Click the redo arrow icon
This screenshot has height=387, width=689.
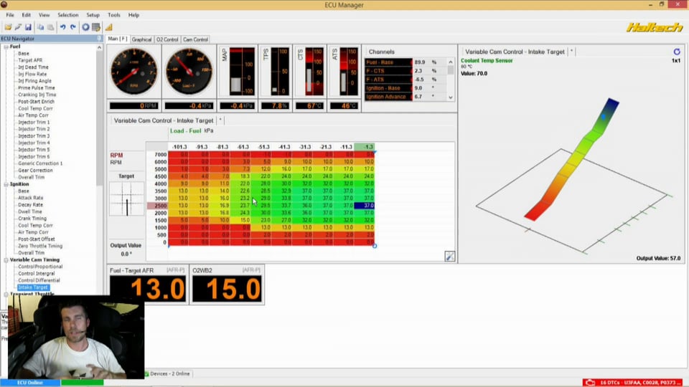(x=73, y=27)
